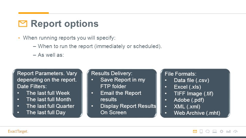Click the orange envelope icon in footer

tap(195, 131)
